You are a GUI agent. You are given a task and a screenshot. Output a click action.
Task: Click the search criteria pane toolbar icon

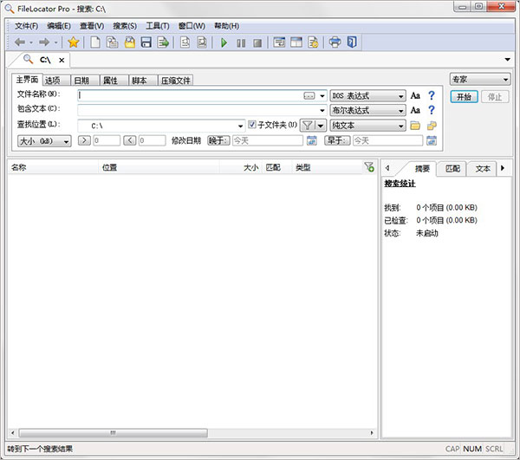pyautogui.click(x=279, y=42)
